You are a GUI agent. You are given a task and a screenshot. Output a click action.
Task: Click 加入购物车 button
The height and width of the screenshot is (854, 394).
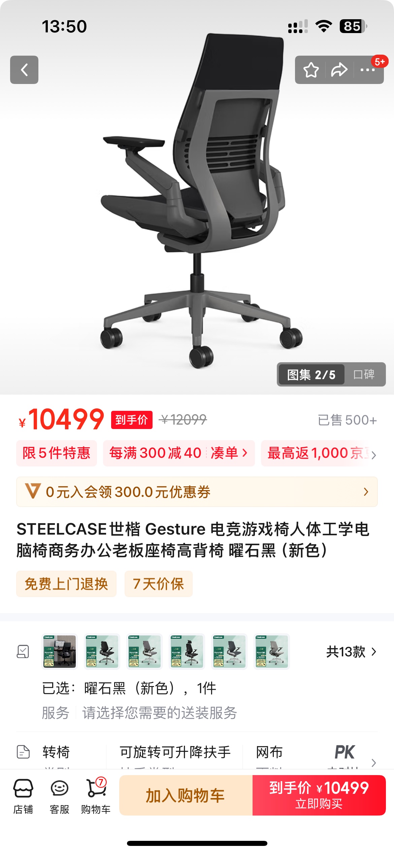[186, 795]
